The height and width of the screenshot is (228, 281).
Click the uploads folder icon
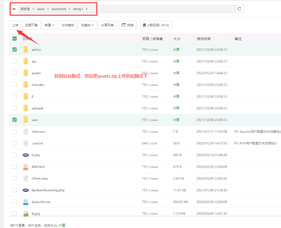(x=26, y=108)
